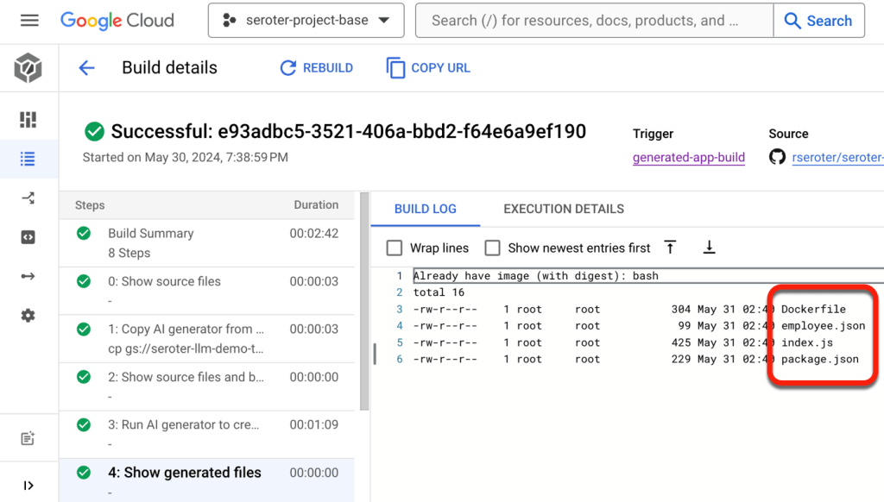Jump to top of build log
884x502 pixels.
click(670, 248)
